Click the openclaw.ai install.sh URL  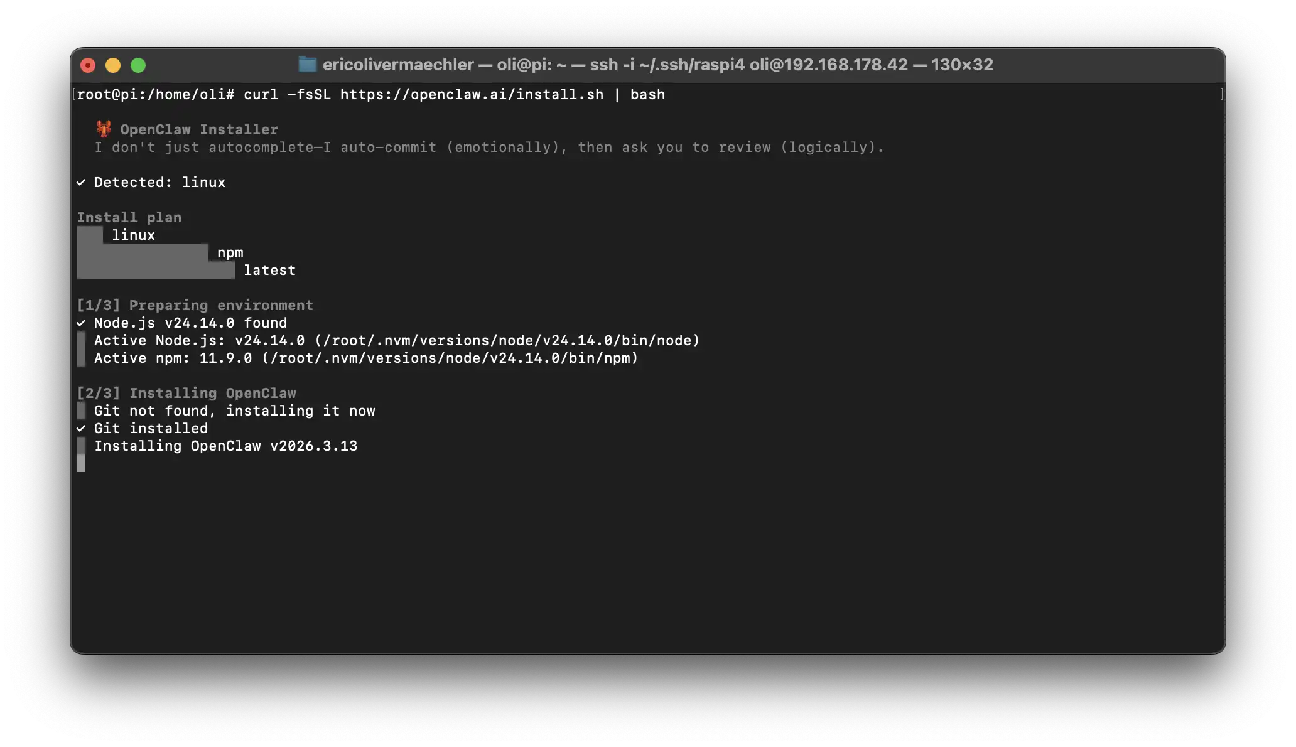(472, 95)
